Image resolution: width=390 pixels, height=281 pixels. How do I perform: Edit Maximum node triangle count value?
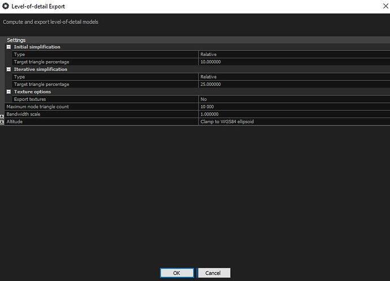click(294, 106)
